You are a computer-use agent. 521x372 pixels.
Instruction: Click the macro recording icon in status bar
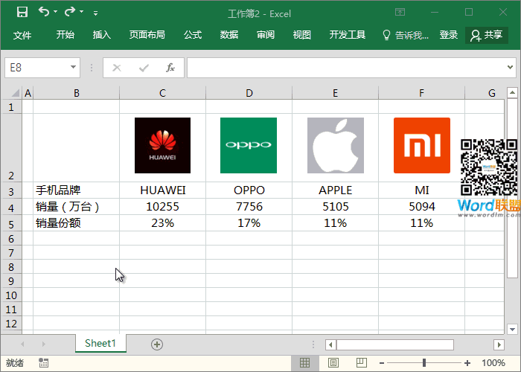(43, 363)
